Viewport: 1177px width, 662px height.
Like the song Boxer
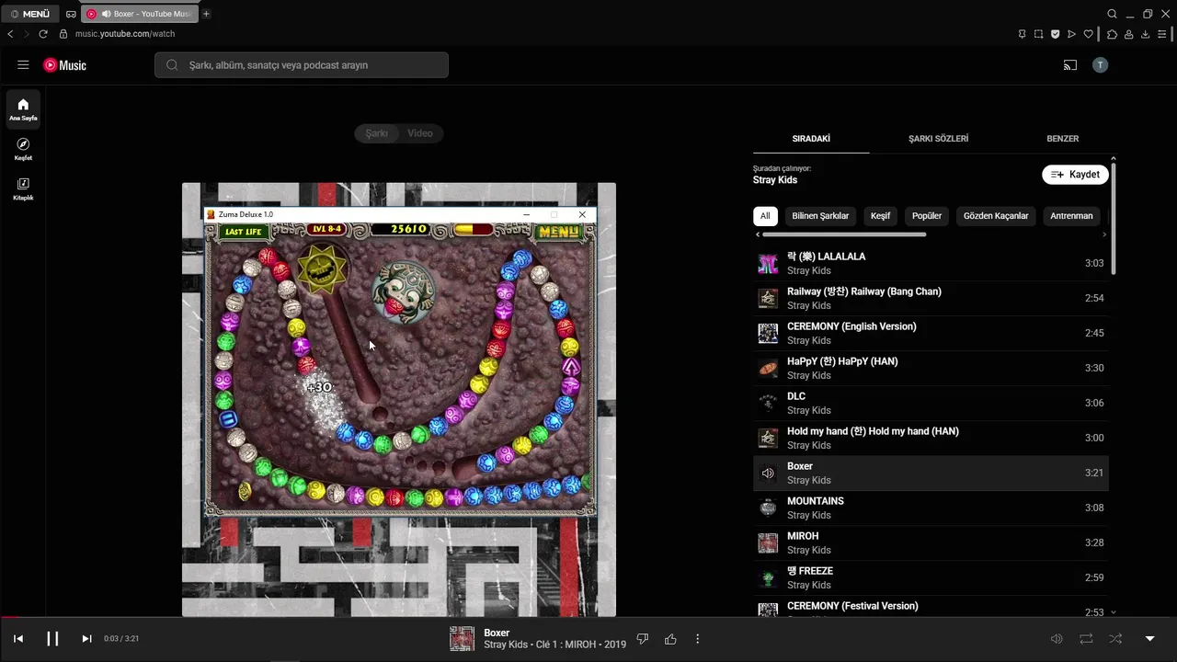(x=670, y=639)
